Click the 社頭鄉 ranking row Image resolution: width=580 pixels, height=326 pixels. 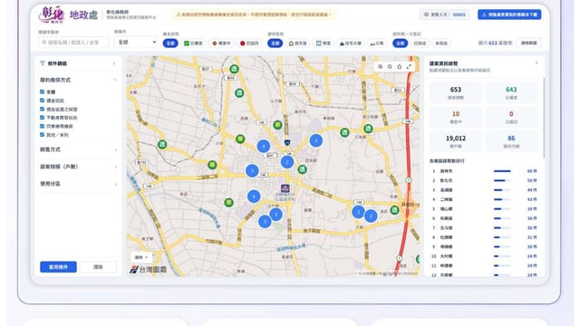(484, 237)
